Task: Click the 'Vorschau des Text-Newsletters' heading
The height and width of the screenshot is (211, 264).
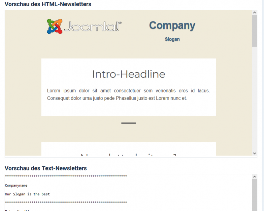Action: pos(46,168)
